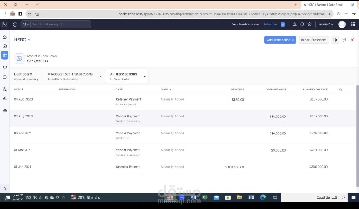Open the Documents folder icon in the sidebar

pos(5,111)
